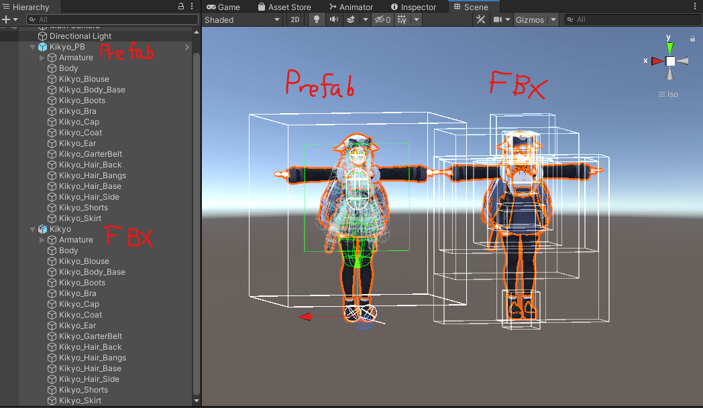Click the padlock icon above the scene gizmo

tap(692, 38)
